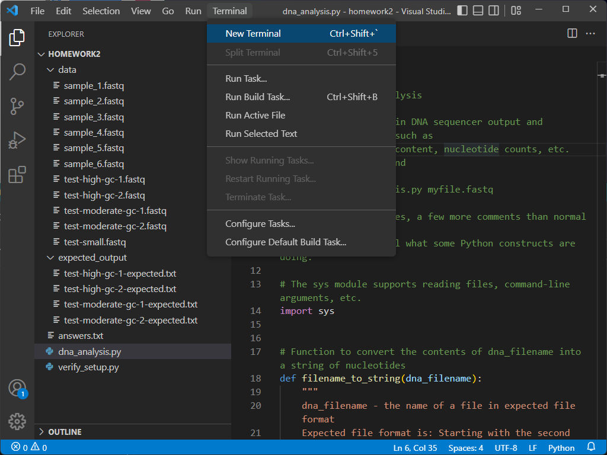Toggle the sidebar visibility icon
The image size is (607, 455).
tap(462, 10)
